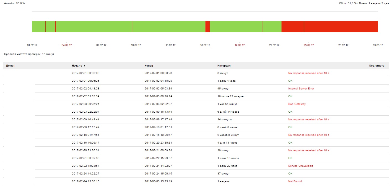Click interval 45 минут

pos(223,89)
